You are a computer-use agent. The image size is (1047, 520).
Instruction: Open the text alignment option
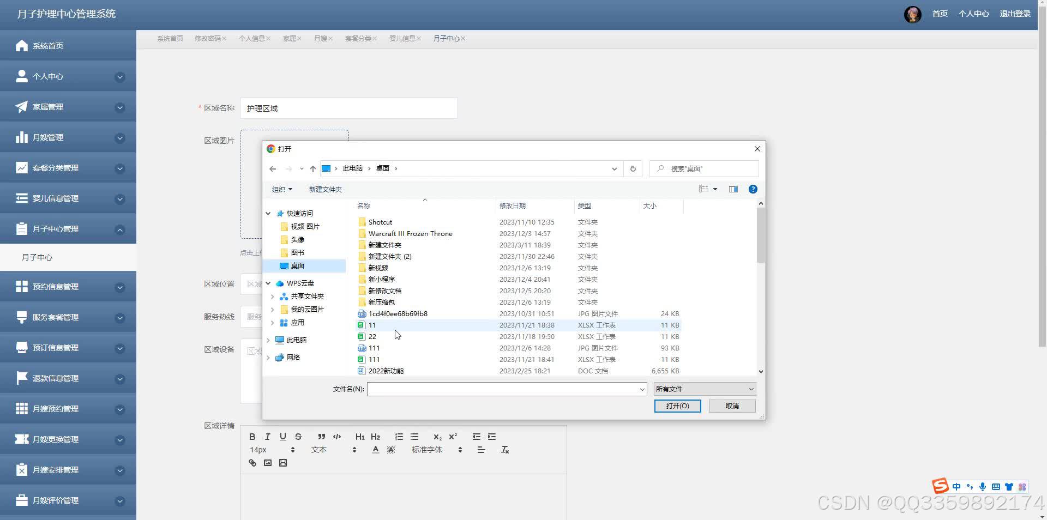pyautogui.click(x=481, y=450)
